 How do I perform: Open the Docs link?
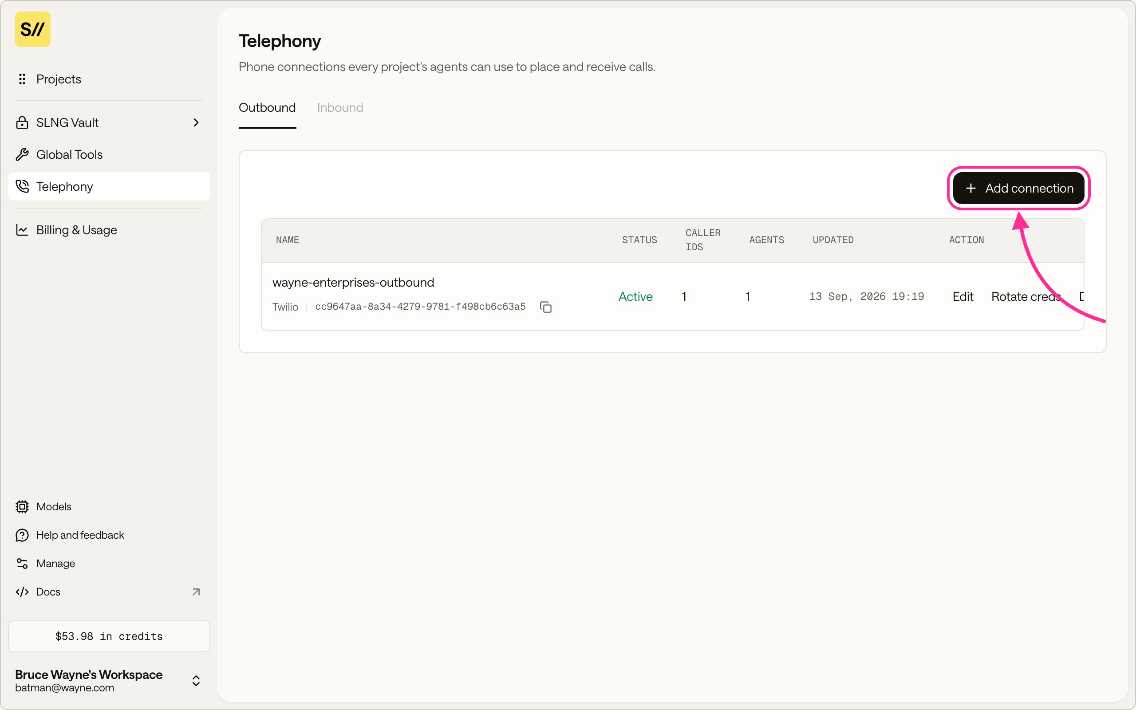[109, 592]
